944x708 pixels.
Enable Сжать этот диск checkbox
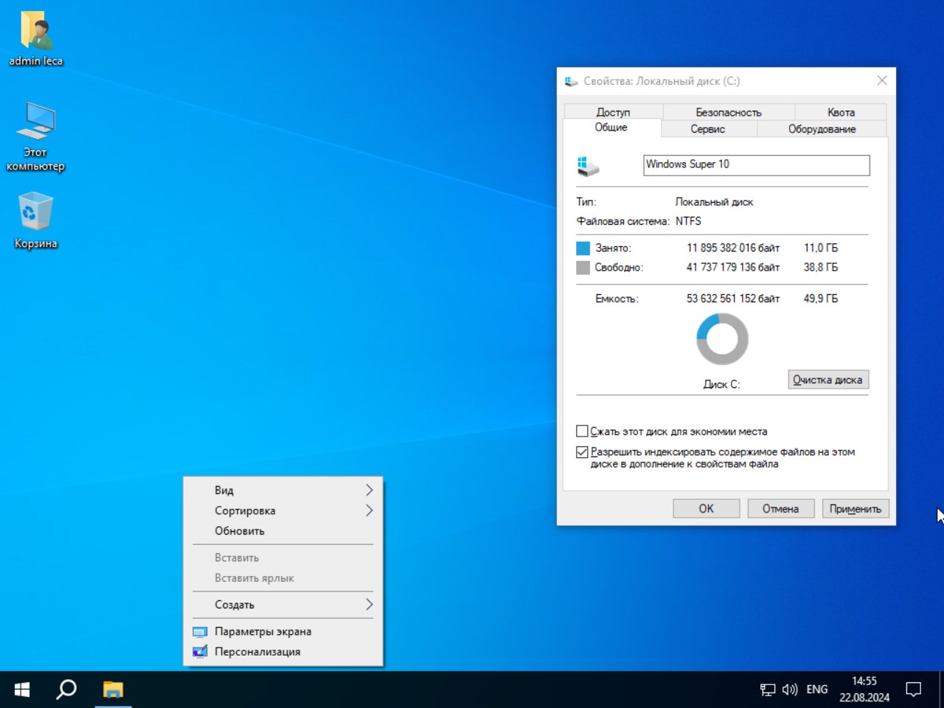(x=582, y=431)
